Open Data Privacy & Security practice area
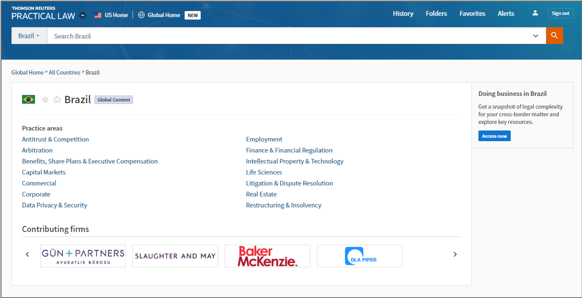This screenshot has width=582, height=298. [x=55, y=205]
